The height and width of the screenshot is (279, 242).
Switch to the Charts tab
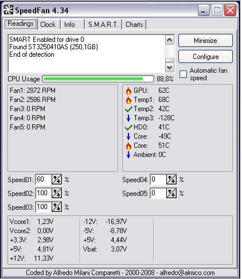pos(134,25)
